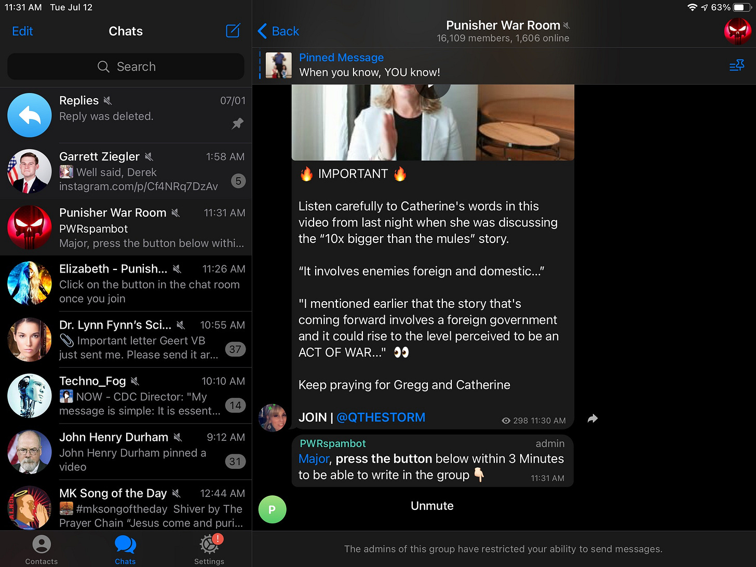Image resolution: width=756 pixels, height=567 pixels.
Task: Open the @QTHESTORM channel link
Action: tap(381, 417)
